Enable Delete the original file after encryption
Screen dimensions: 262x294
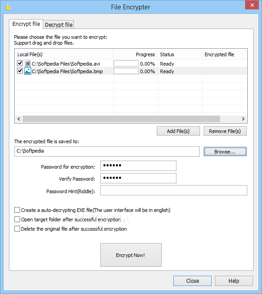(17, 228)
